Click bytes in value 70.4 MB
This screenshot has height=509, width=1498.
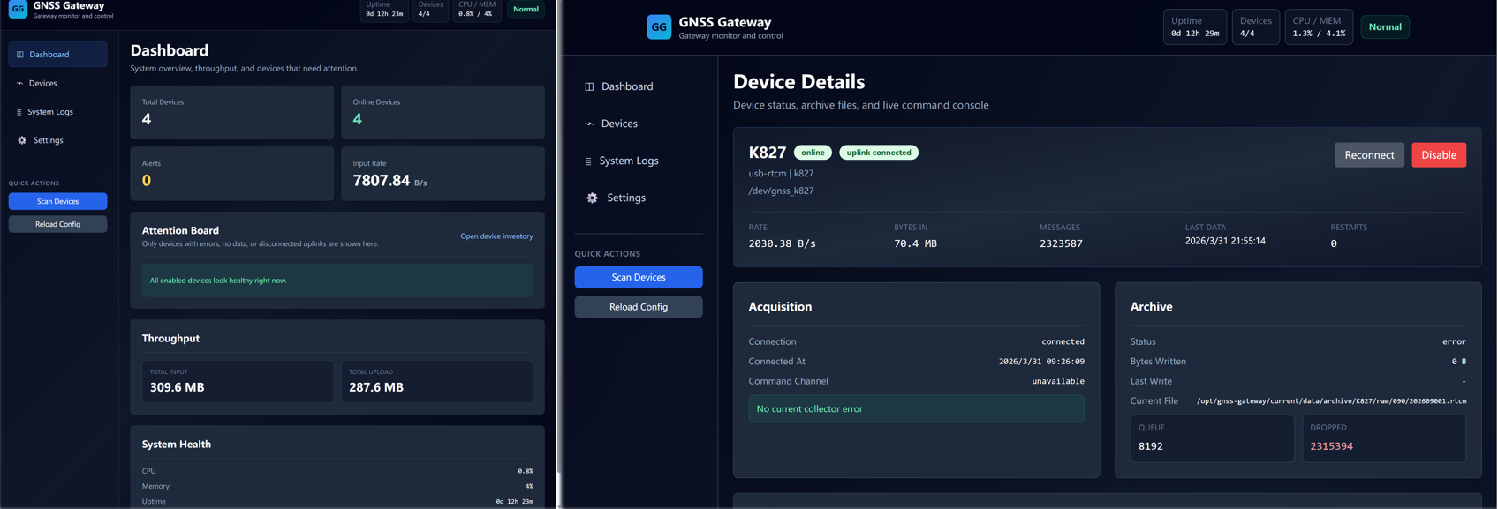coord(916,243)
